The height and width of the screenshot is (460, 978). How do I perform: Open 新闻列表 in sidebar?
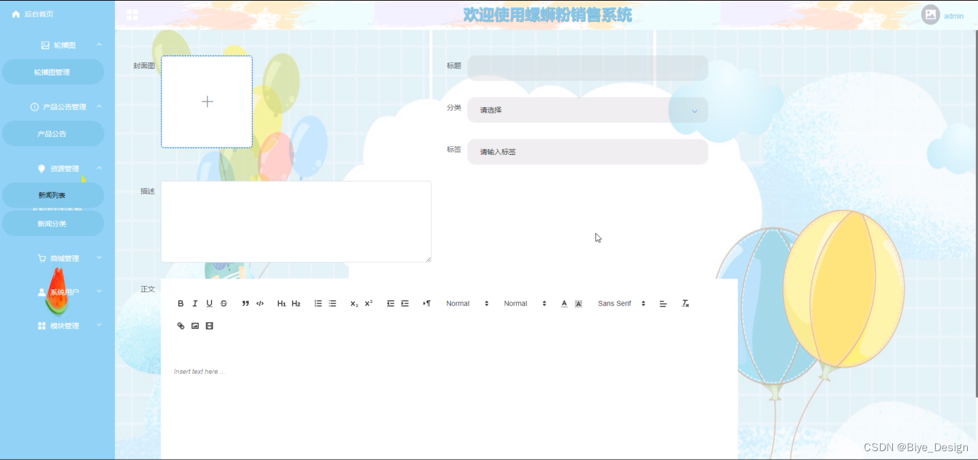(x=52, y=196)
